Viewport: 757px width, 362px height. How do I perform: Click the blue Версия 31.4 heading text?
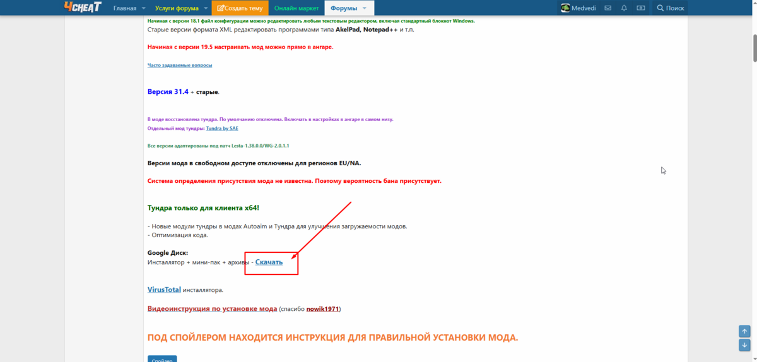pos(168,91)
